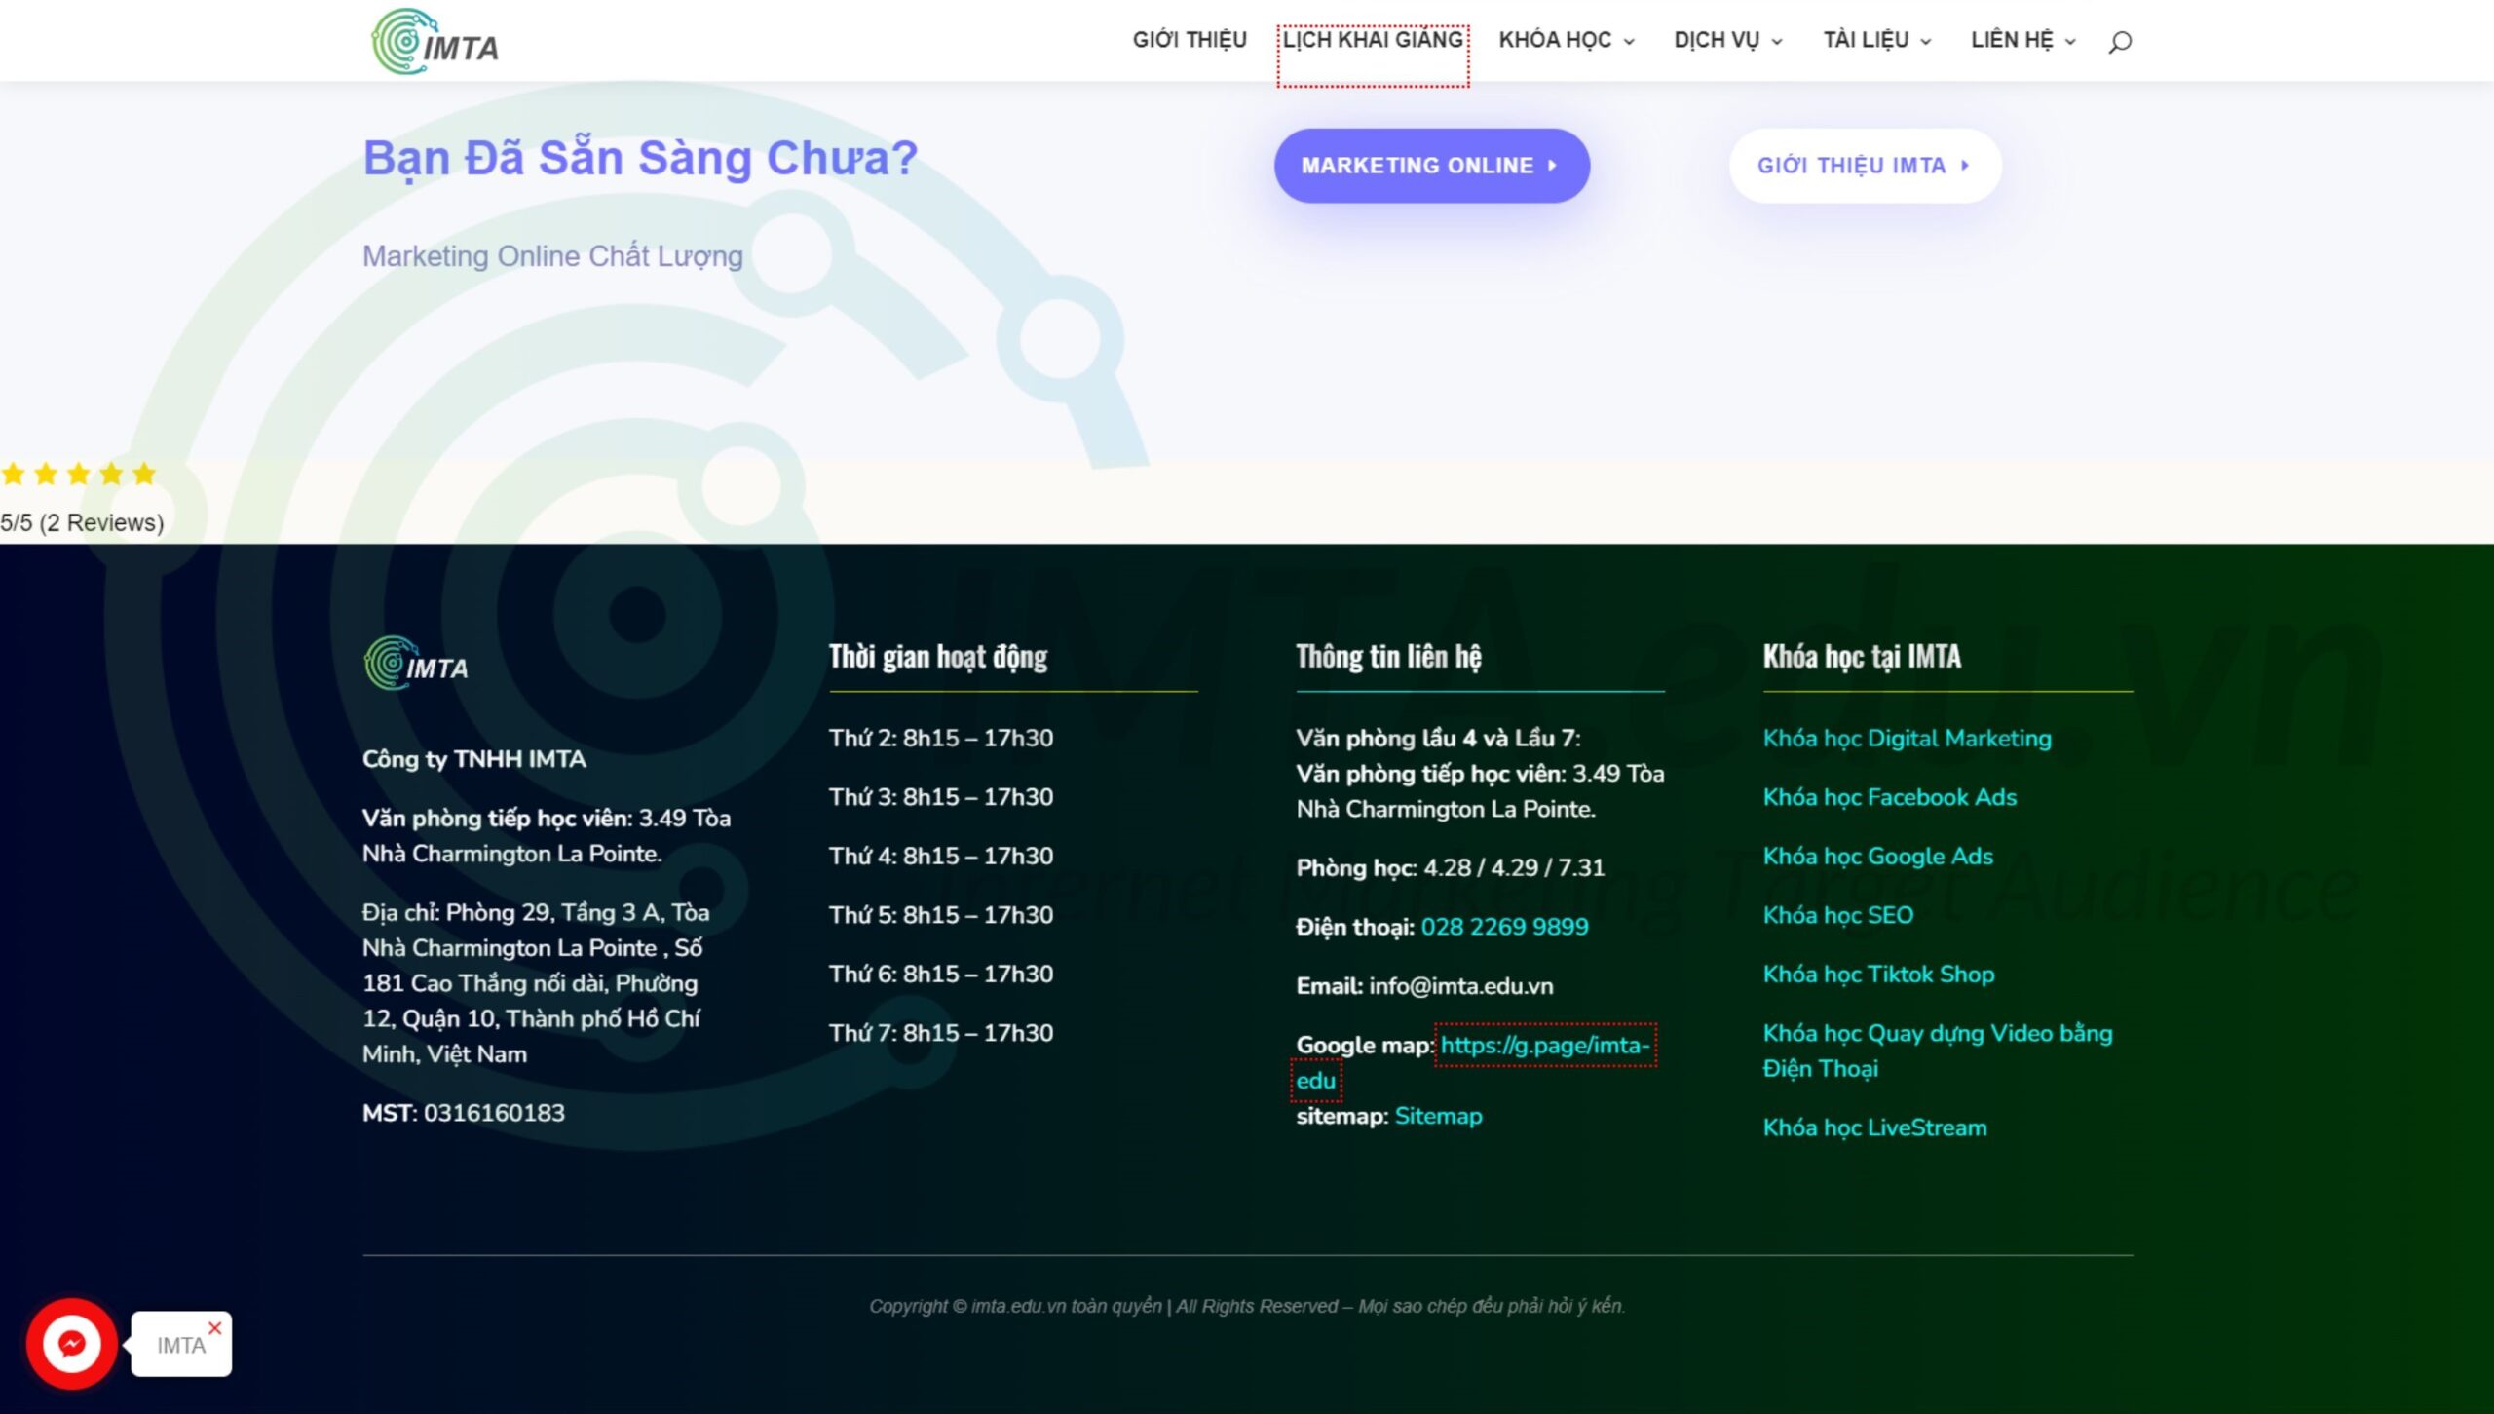Click the Thông tin liên hệ heading
Image resolution: width=2494 pixels, height=1414 pixels.
pyautogui.click(x=1388, y=657)
